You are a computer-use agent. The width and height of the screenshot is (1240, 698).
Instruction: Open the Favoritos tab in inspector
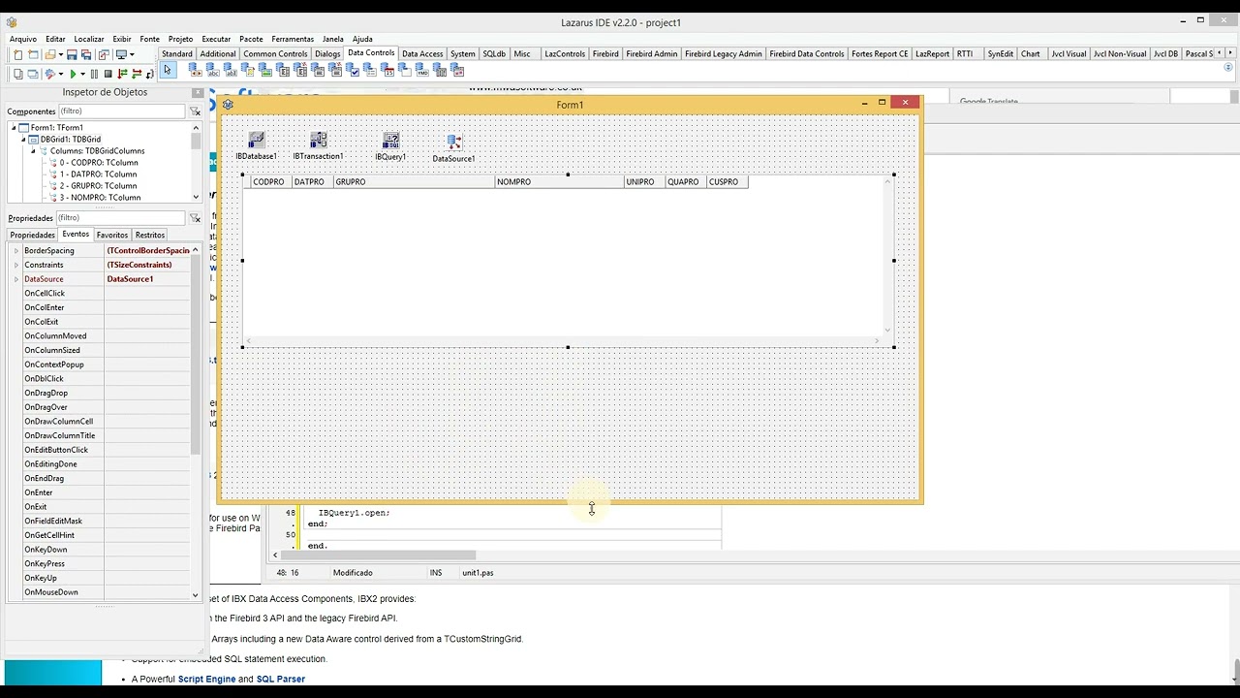pyautogui.click(x=112, y=236)
